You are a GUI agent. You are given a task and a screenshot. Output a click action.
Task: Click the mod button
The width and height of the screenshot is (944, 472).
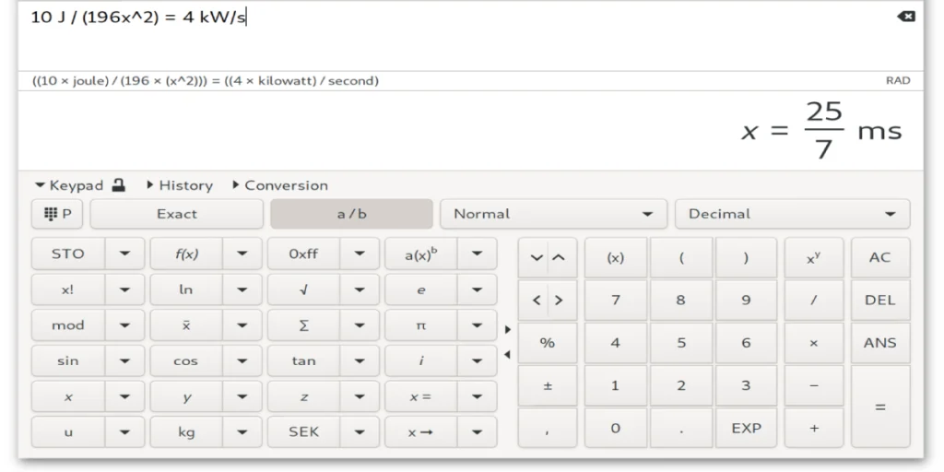(x=68, y=325)
